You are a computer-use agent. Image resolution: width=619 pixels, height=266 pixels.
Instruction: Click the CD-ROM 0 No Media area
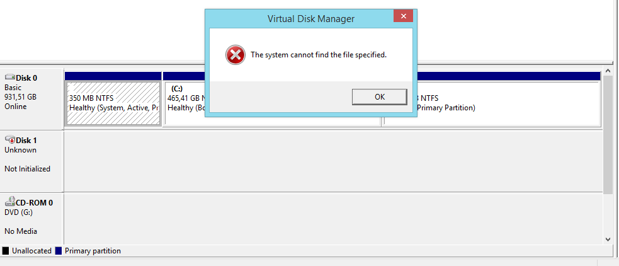coord(332,219)
